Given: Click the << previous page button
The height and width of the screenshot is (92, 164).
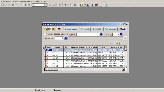Looking at the screenshot, I should pyautogui.click(x=112, y=43).
